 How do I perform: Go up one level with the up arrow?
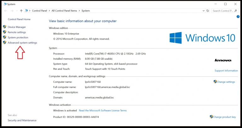21,11
